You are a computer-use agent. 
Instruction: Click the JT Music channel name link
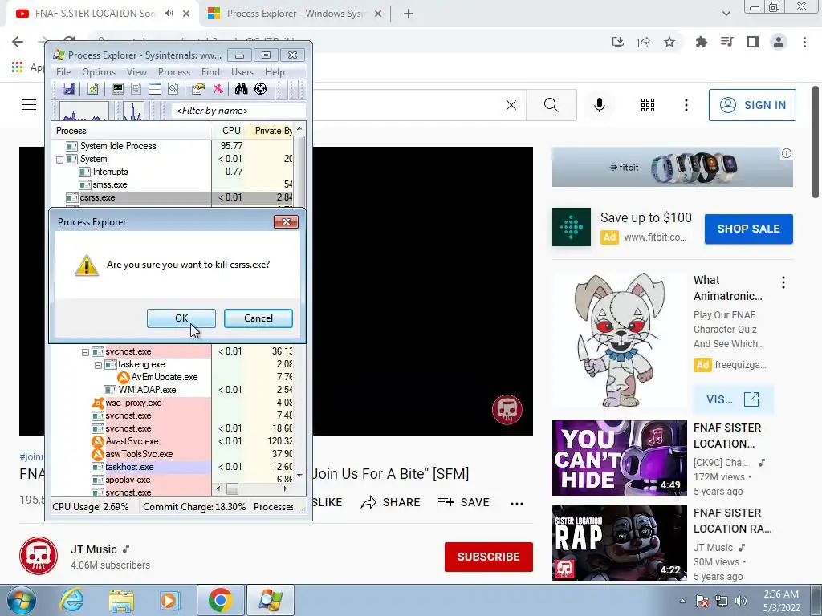(94, 549)
